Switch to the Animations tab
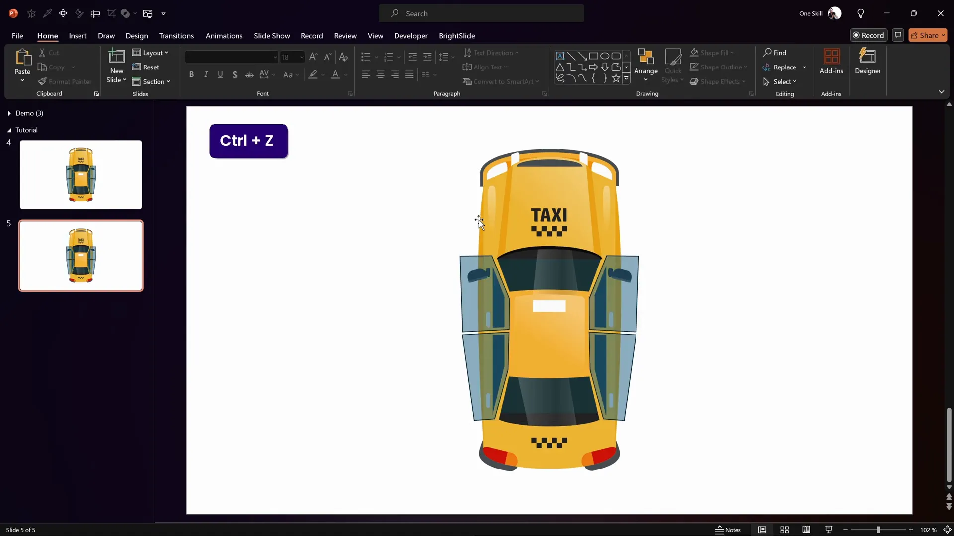This screenshot has height=536, width=954. click(224, 36)
